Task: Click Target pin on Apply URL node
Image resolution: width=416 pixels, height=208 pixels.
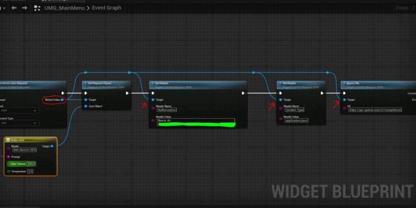Action: (x=344, y=100)
